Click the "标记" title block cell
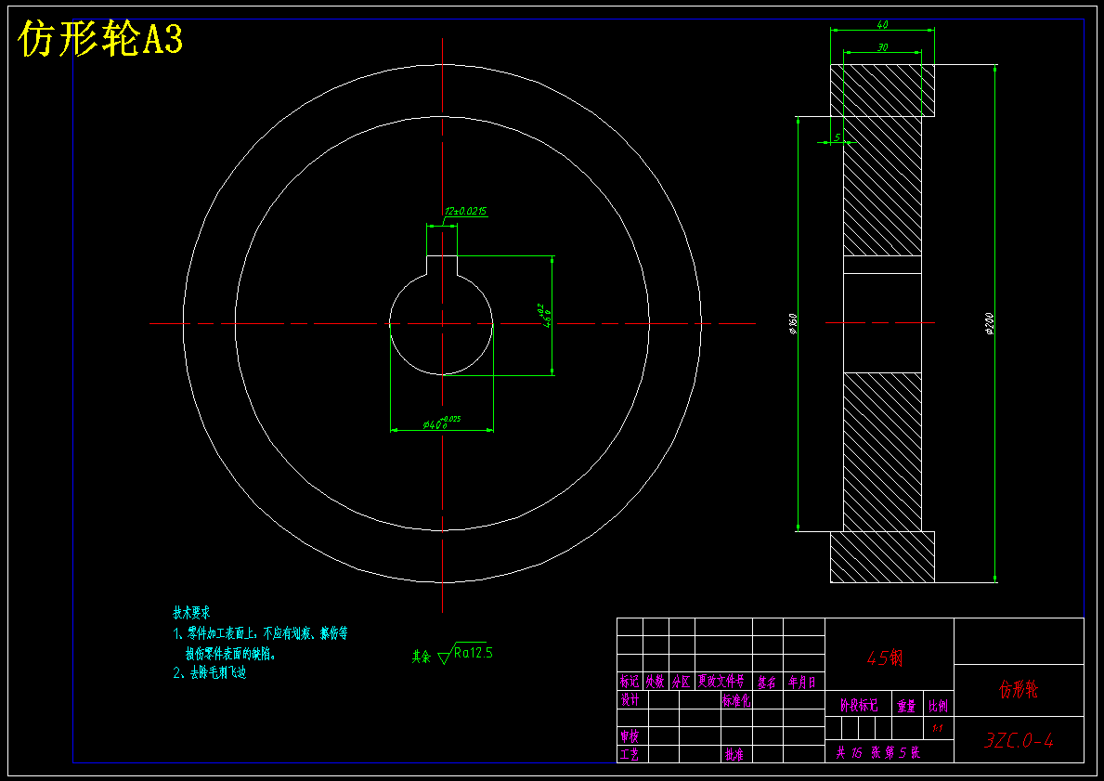This screenshot has width=1104, height=781. click(630, 681)
